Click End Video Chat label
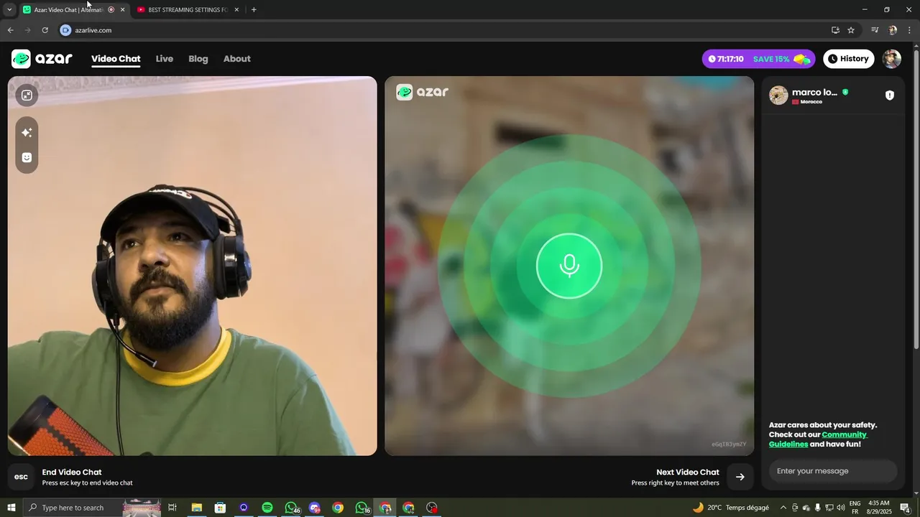 [72, 472]
